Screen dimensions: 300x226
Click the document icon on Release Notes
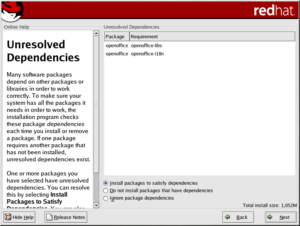click(49, 217)
